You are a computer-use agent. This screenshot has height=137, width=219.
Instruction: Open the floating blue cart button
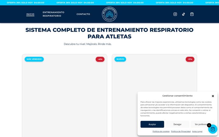213,129
